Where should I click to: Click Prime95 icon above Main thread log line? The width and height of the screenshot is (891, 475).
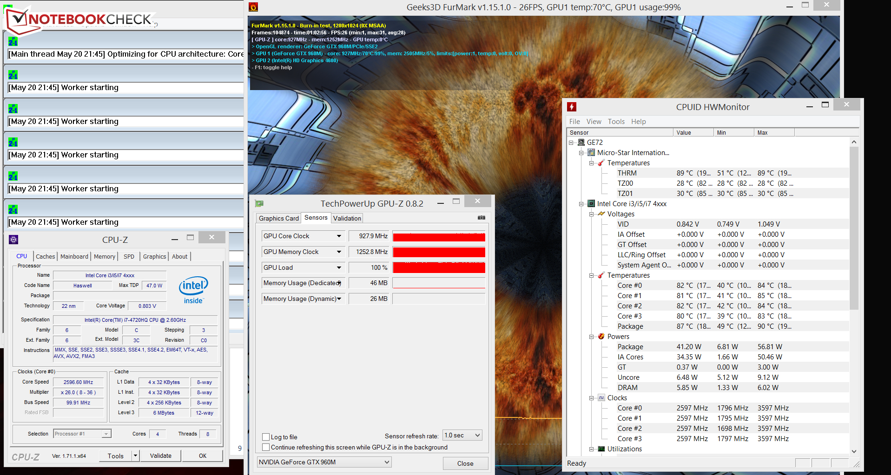coord(13,41)
